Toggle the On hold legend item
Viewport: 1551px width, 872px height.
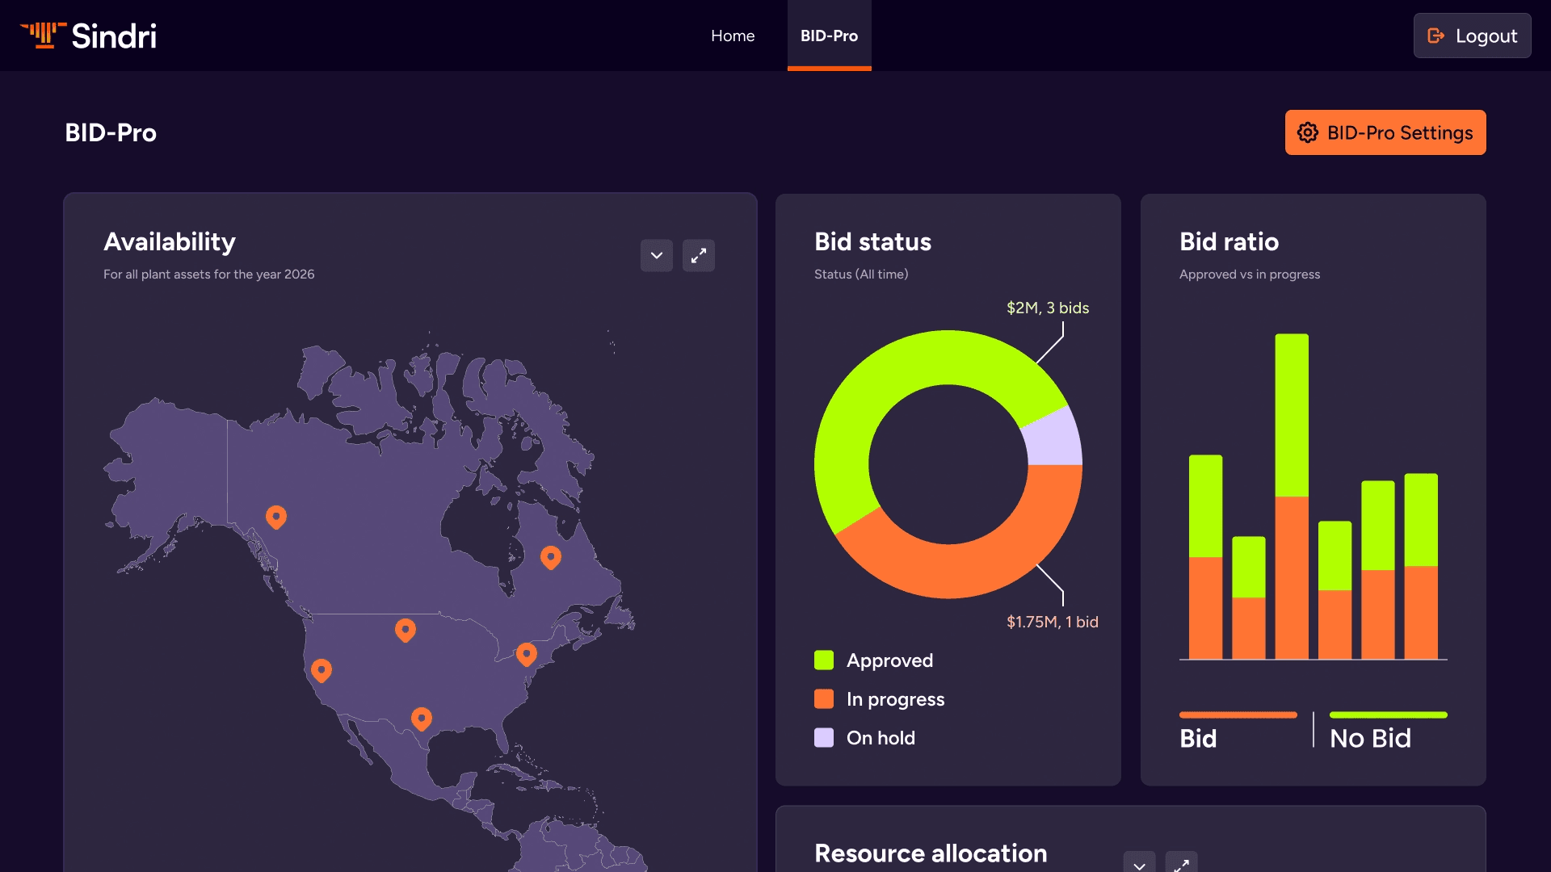click(x=865, y=738)
